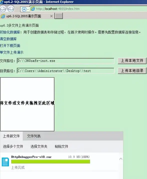
Task: Close the up6.2-SQL2005演示页面 tab
Action: tap(51, 16)
